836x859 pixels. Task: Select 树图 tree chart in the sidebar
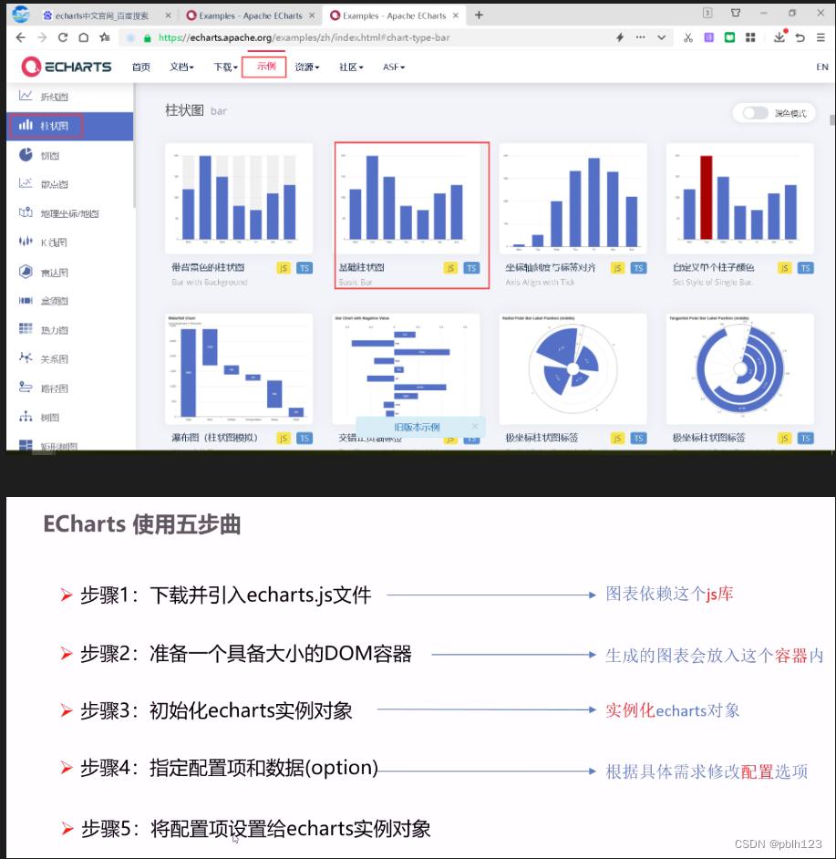(x=69, y=418)
